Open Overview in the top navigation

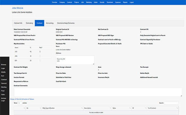coord(54,2)
